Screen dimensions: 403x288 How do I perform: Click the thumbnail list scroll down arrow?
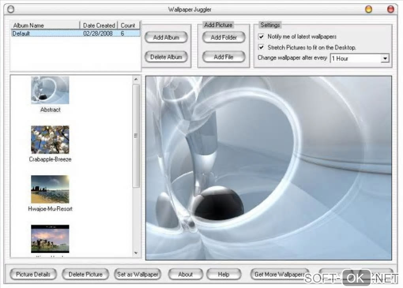point(136,253)
